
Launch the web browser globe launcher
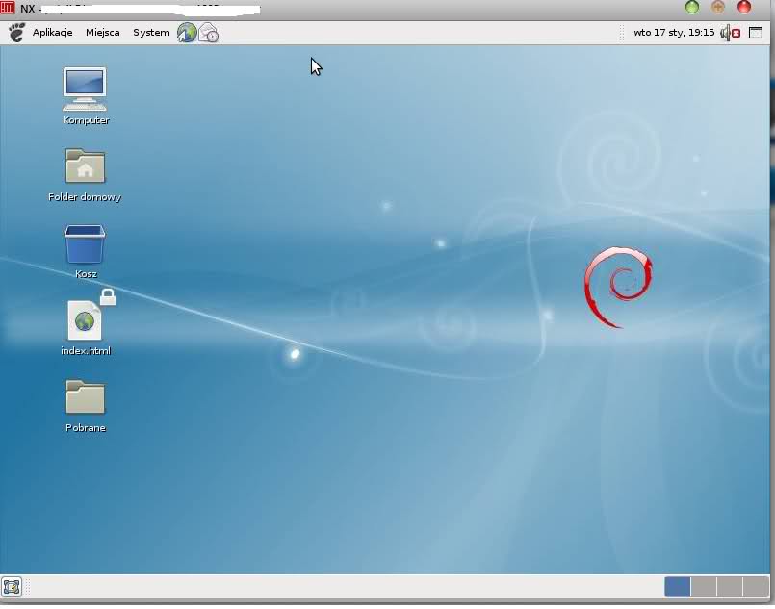pos(187,33)
